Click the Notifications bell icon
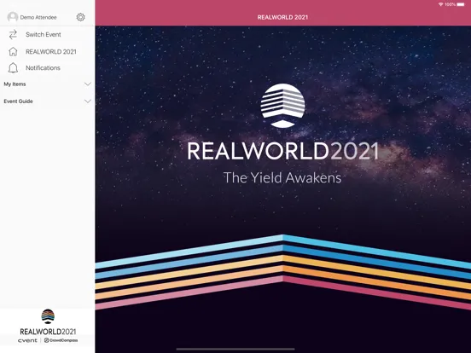Viewport: 471px width, 353px height. 13,68
